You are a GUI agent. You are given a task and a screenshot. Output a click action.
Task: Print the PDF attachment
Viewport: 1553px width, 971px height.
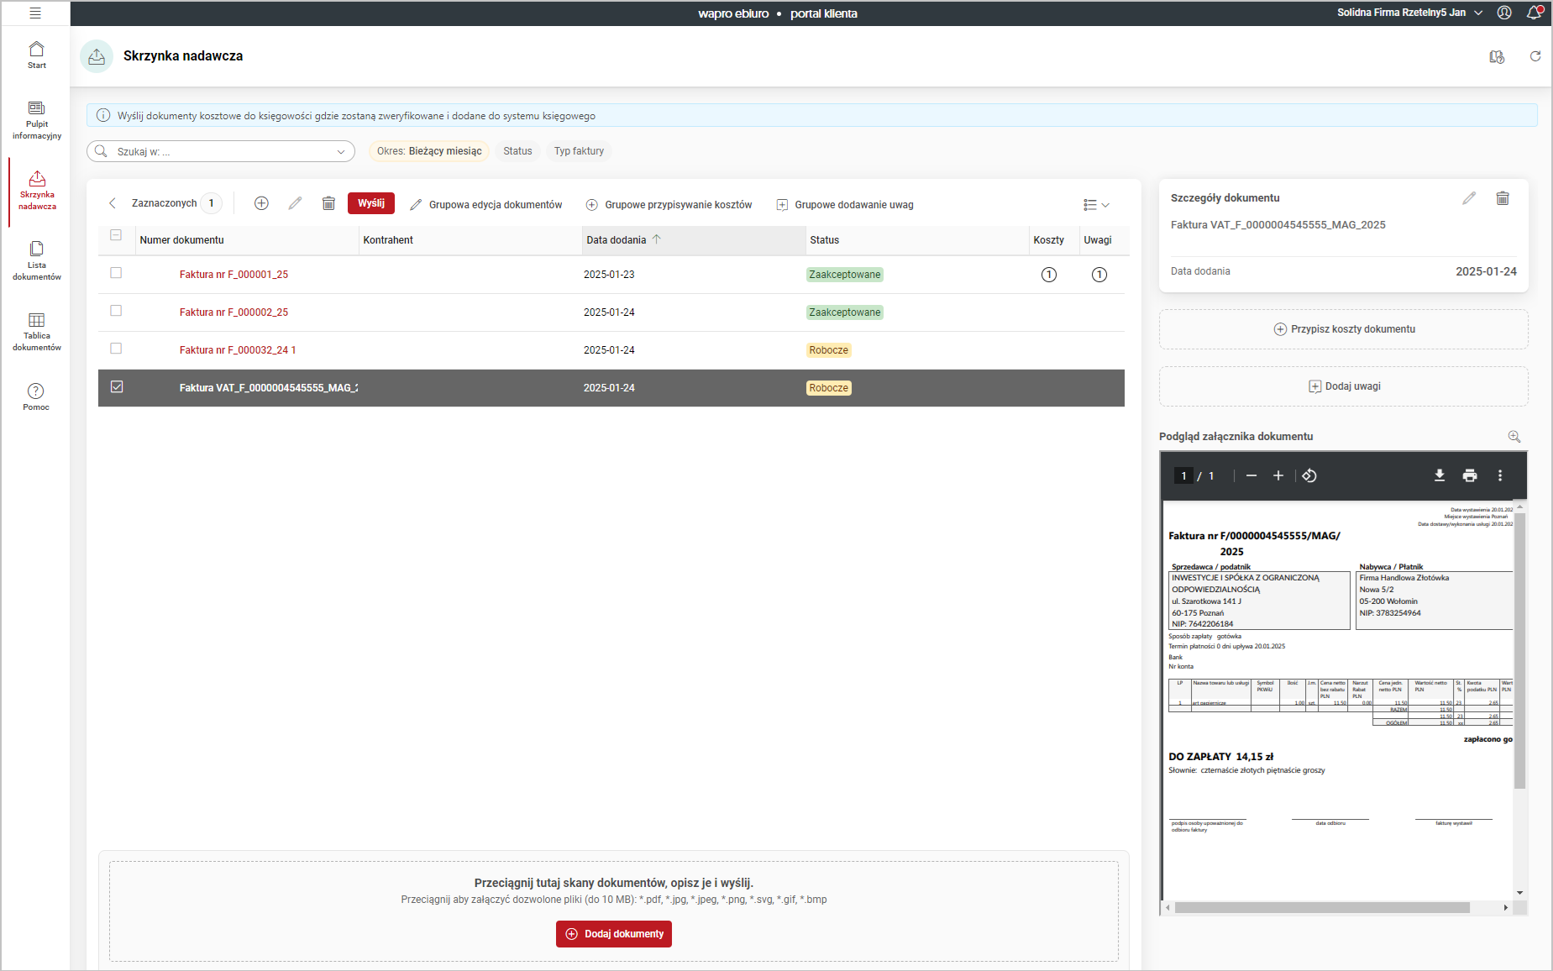click(1469, 475)
